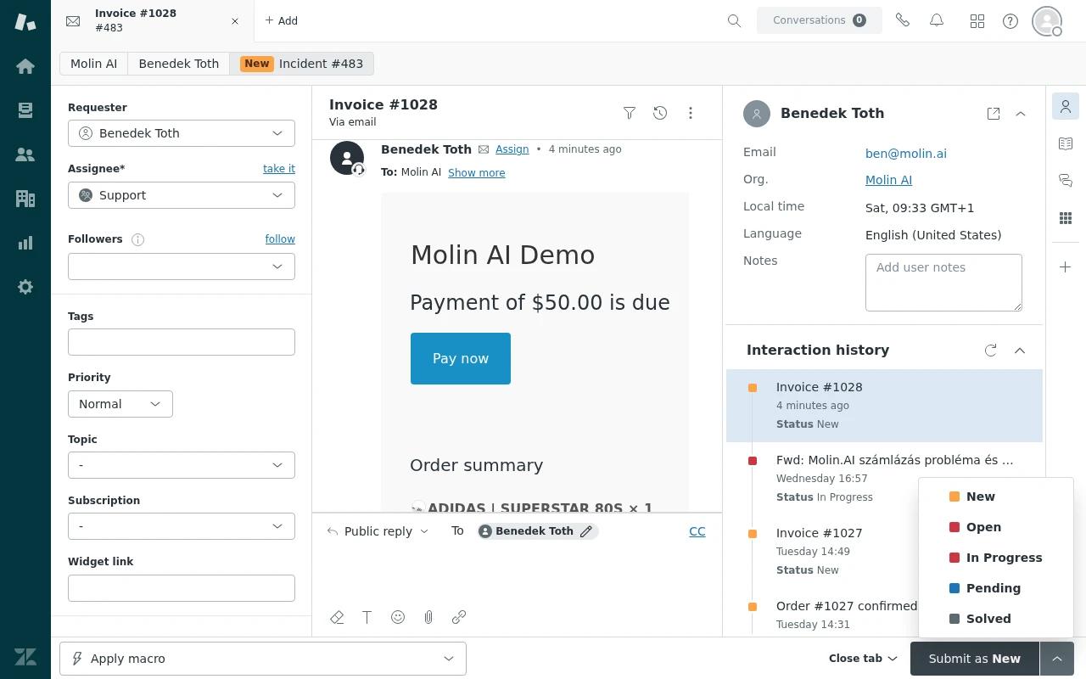The image size is (1086, 679).
Task: Open the Zendesk products grid icon
Action: 977,20
